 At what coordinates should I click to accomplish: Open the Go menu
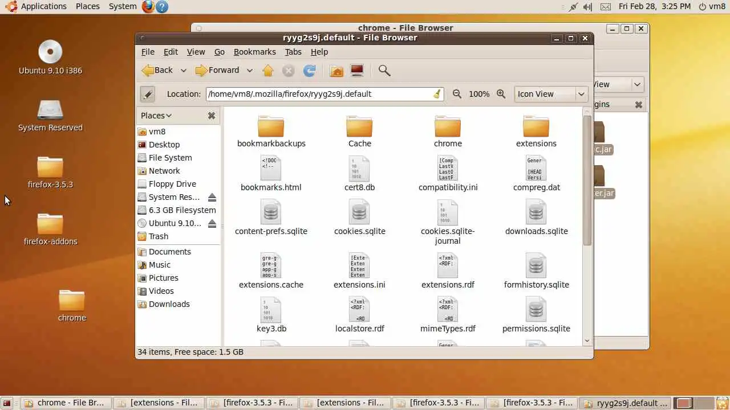click(220, 52)
